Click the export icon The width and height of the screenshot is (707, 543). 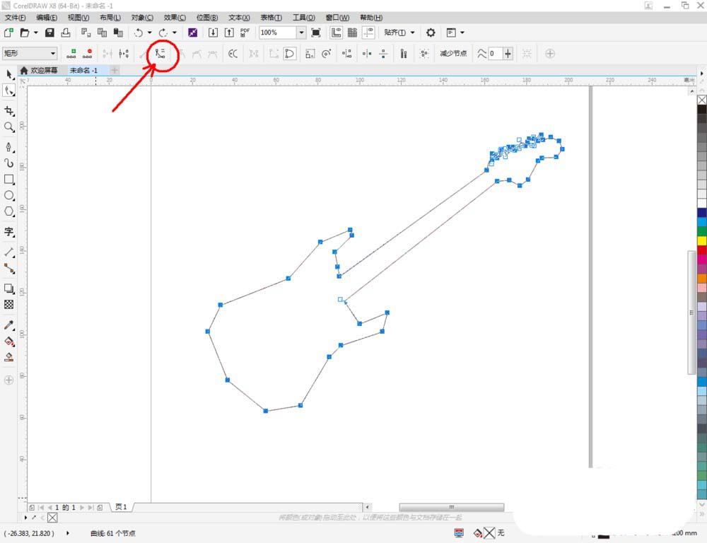(229, 33)
